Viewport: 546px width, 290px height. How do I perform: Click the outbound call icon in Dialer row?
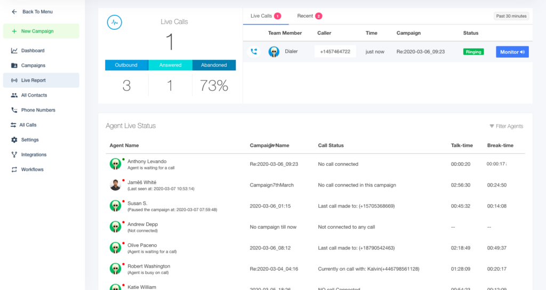(254, 52)
